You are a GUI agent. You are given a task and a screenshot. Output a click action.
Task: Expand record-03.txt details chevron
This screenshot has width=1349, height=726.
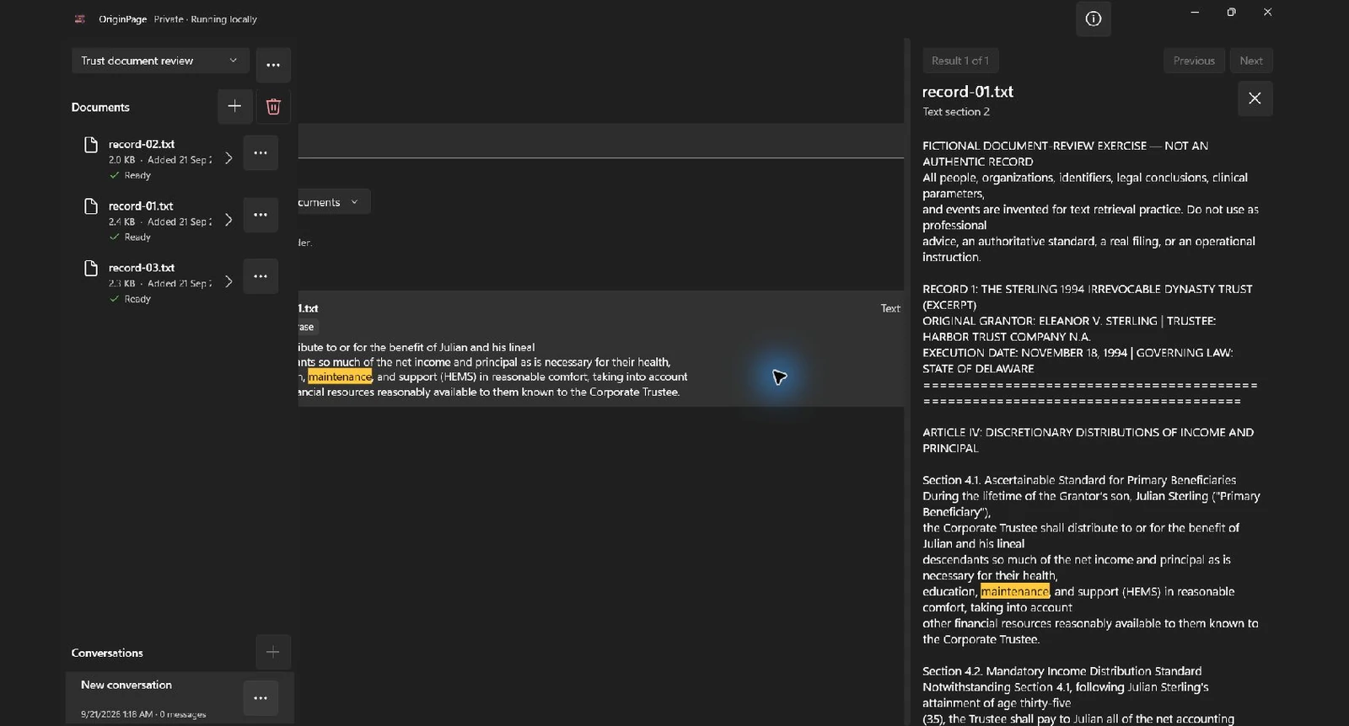point(228,281)
